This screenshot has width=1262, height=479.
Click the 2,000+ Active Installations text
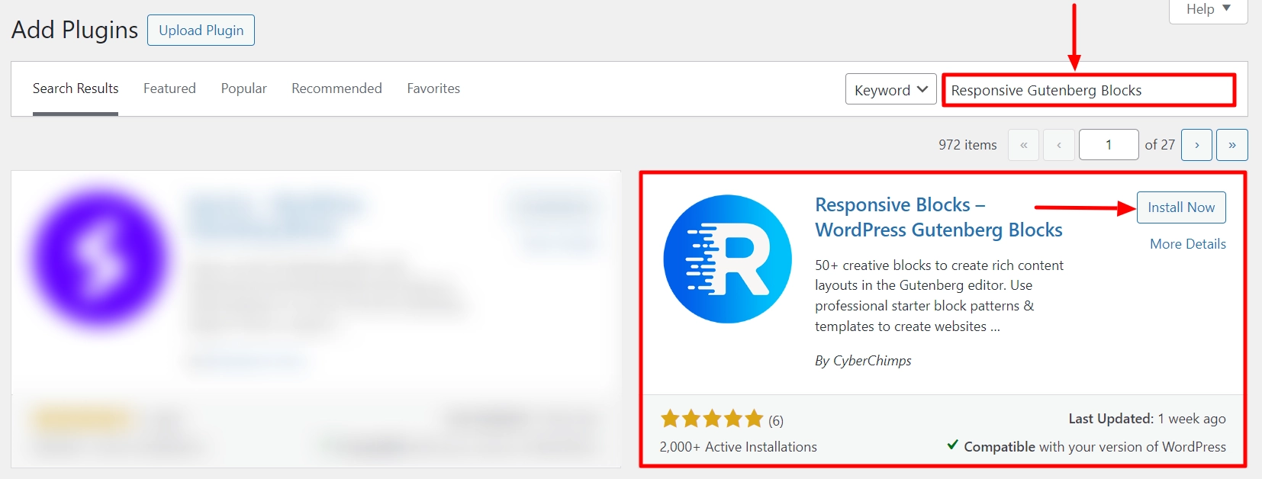[738, 447]
